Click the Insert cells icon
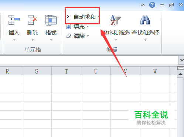The width and height of the screenshot is (184, 137). tap(14, 20)
